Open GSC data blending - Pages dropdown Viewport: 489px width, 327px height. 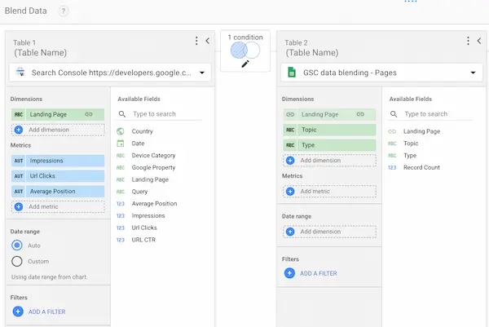381,73
